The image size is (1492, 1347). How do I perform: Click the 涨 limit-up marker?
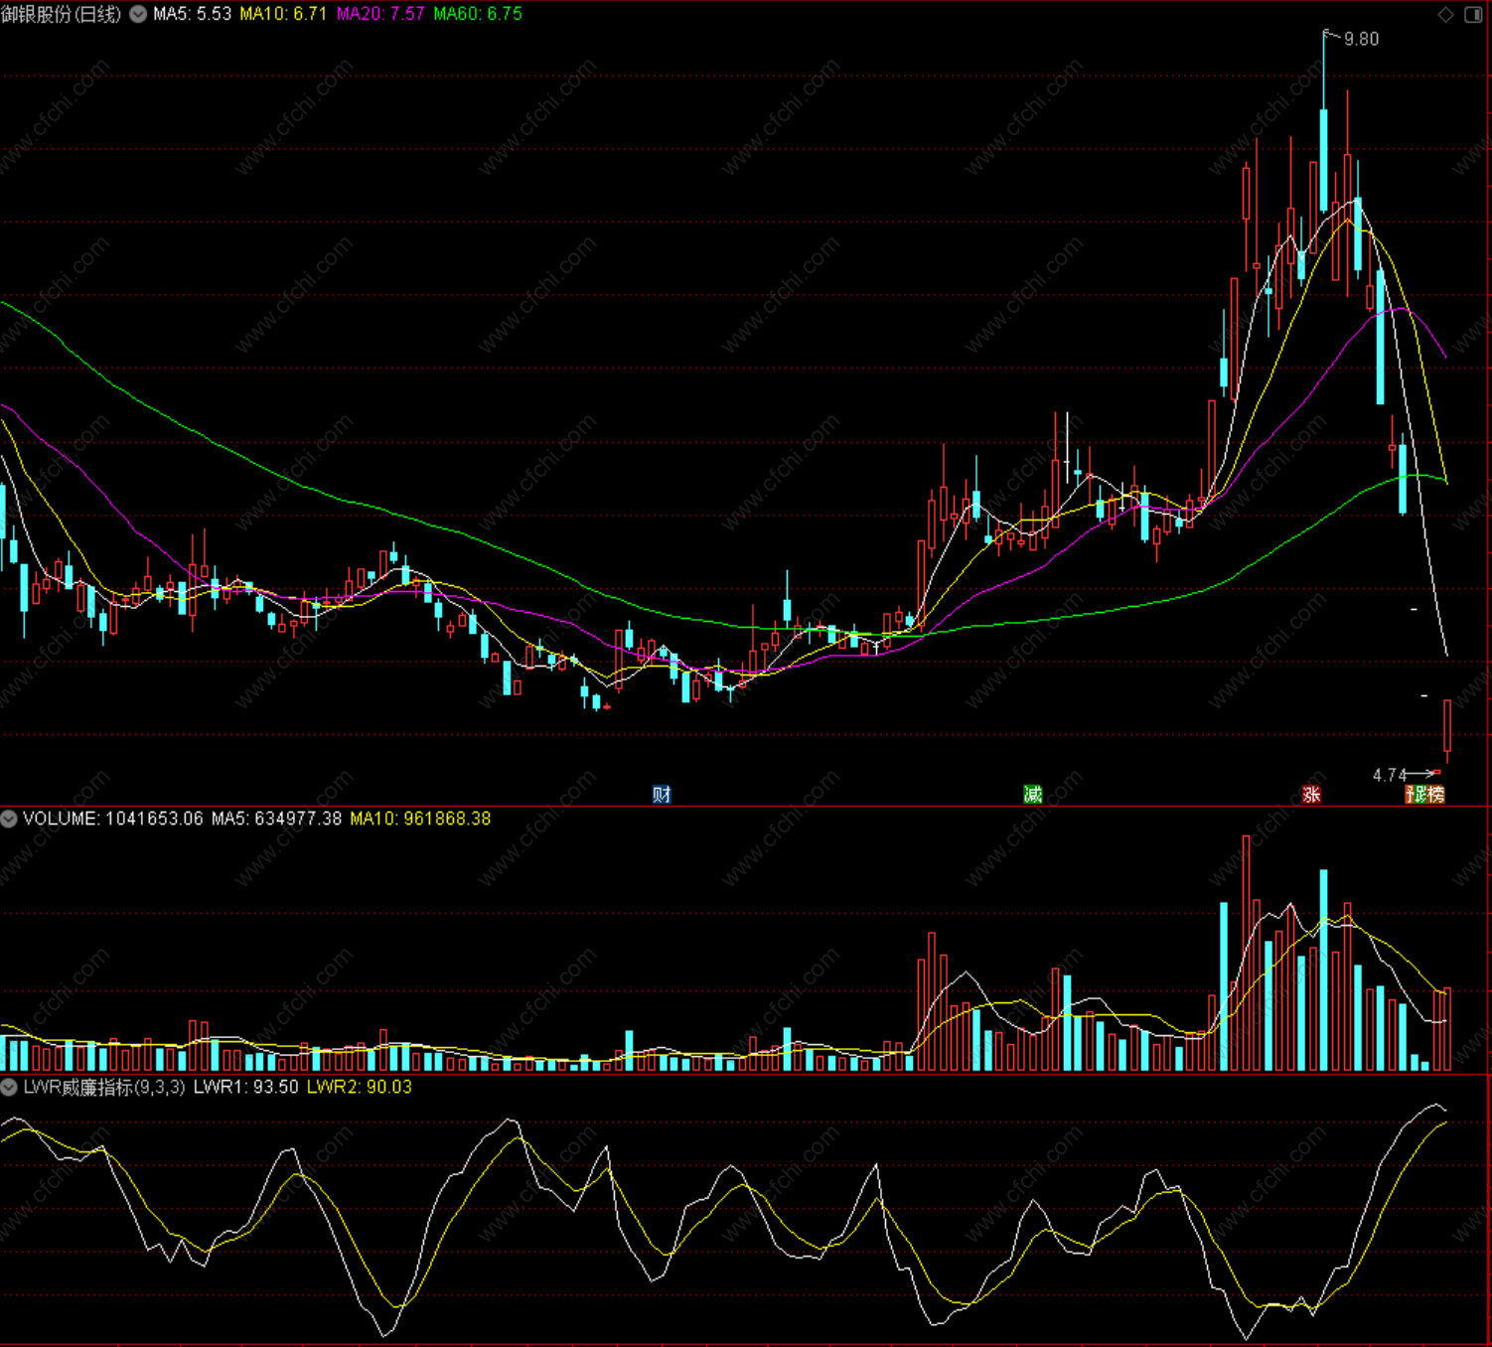coord(1311,794)
